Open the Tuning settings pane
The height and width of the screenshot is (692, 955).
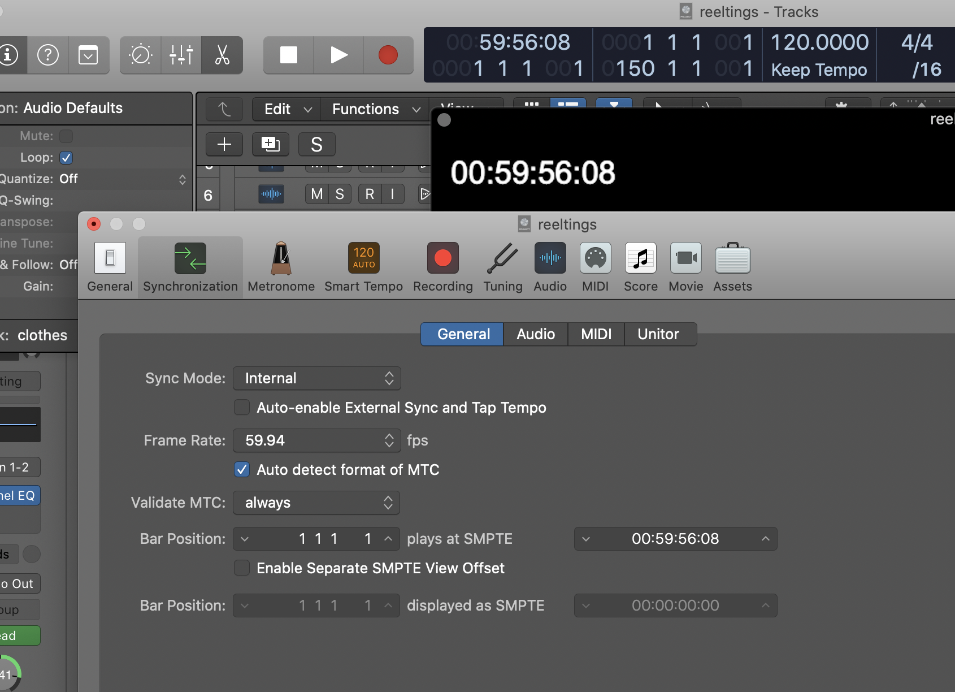click(x=502, y=267)
